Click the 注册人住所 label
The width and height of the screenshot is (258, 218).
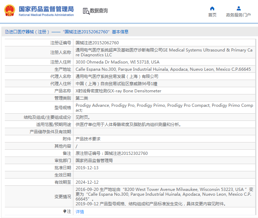(x=61, y=62)
